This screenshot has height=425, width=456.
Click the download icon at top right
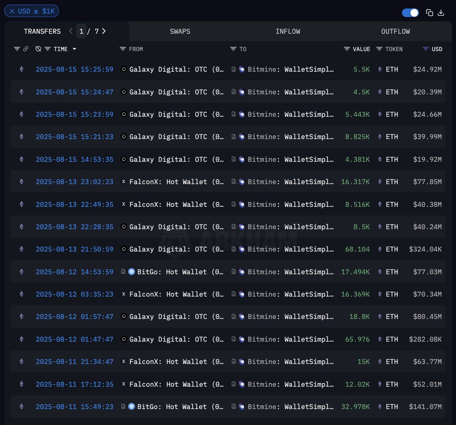[x=441, y=13]
